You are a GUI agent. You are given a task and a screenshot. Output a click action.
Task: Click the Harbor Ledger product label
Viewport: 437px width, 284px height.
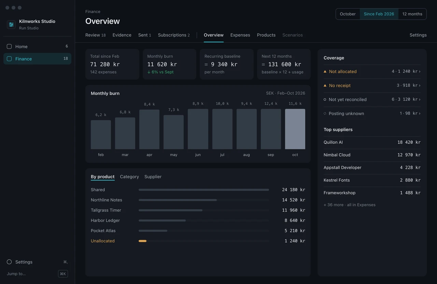click(105, 221)
